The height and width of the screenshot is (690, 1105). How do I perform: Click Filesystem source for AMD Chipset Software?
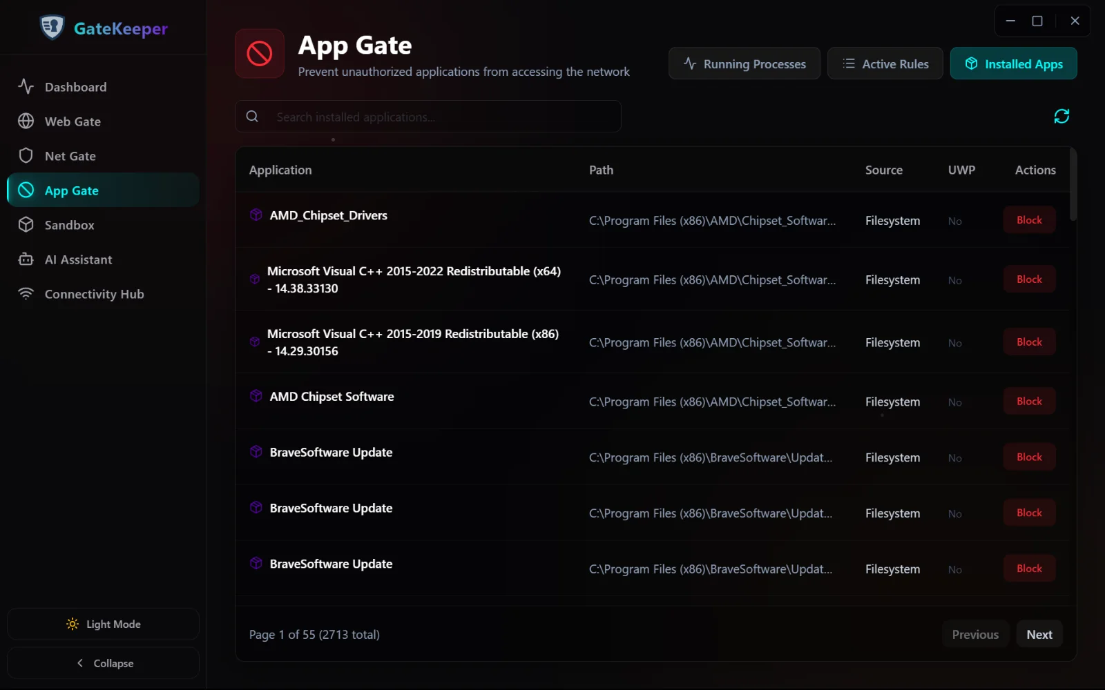point(892,402)
